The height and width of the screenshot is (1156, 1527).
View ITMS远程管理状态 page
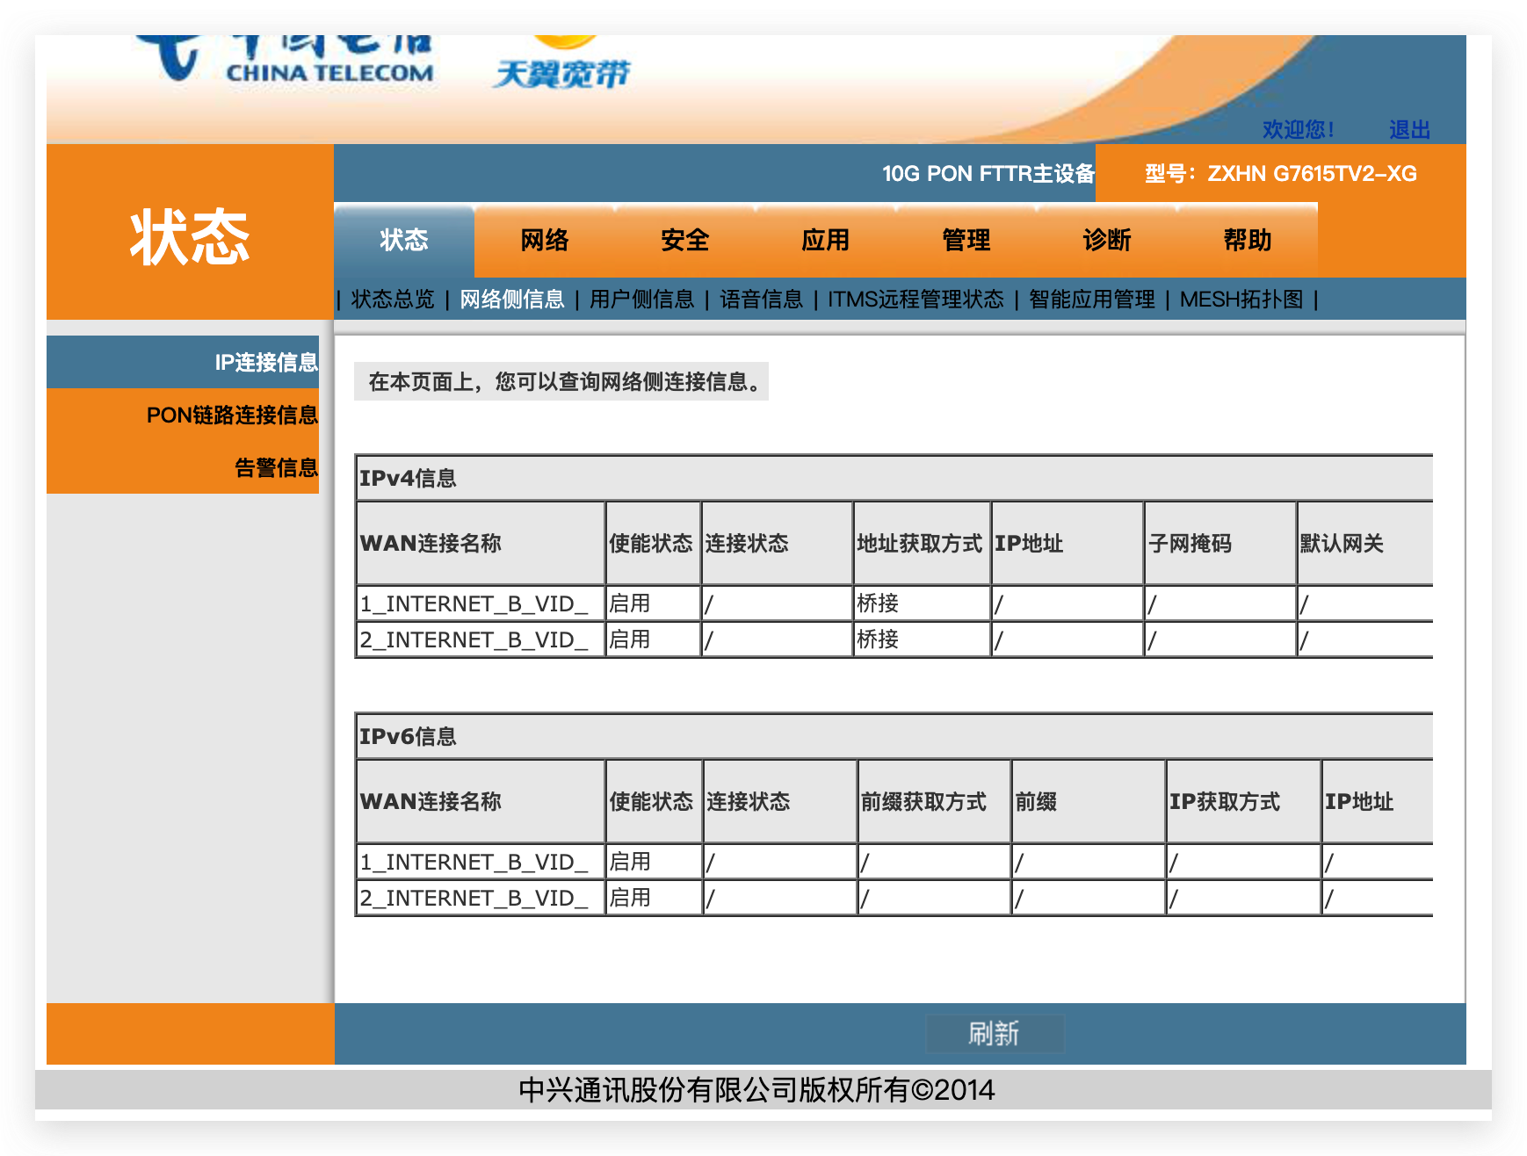tap(915, 300)
